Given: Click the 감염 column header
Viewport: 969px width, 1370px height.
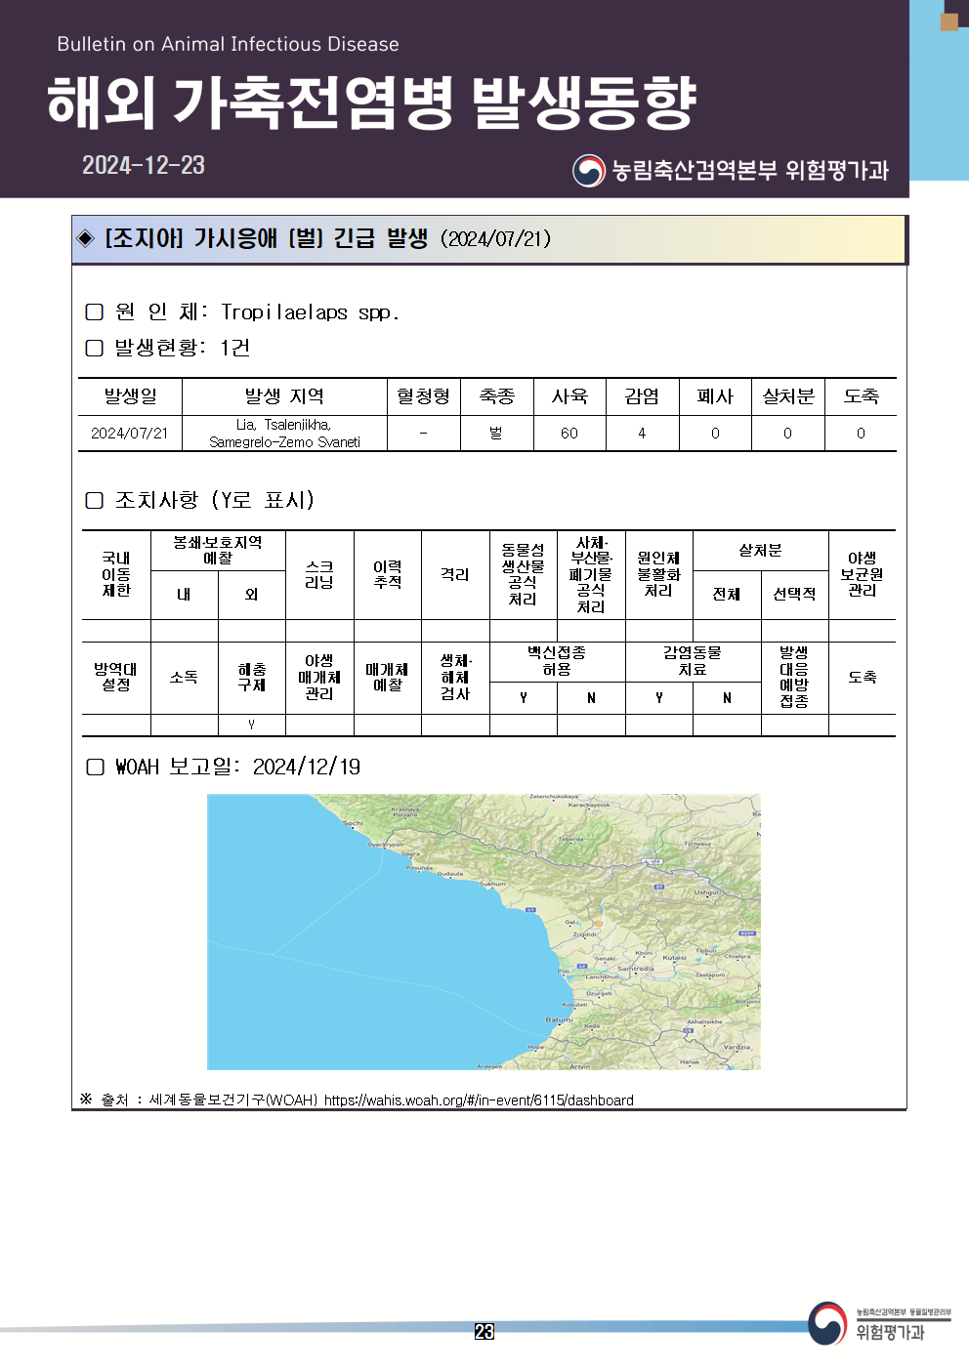Looking at the screenshot, I should 642,396.
